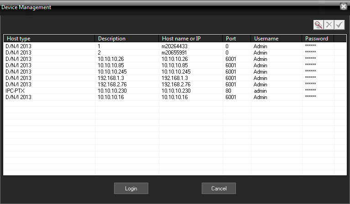Image resolution: width=350 pixels, height=204 pixels.
Task: Click port 6001 in 192.168.2.76 row
Action: [230, 85]
